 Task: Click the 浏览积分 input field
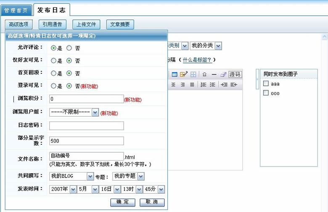86,99
